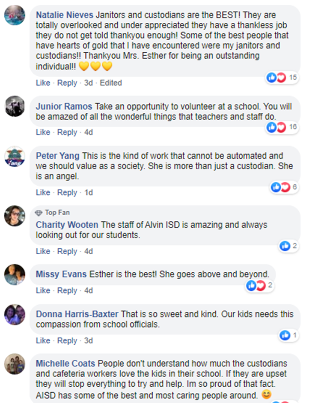Like Natalie Nieves' comment
Viewport: 321px width, 403px height.
(43, 83)
